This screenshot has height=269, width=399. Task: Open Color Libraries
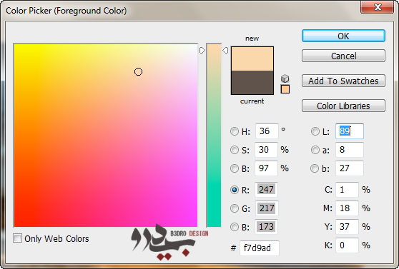point(343,106)
